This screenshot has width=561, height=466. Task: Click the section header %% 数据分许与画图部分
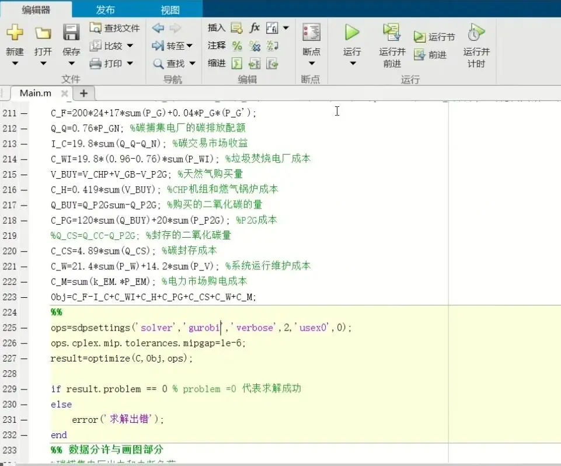pos(107,450)
